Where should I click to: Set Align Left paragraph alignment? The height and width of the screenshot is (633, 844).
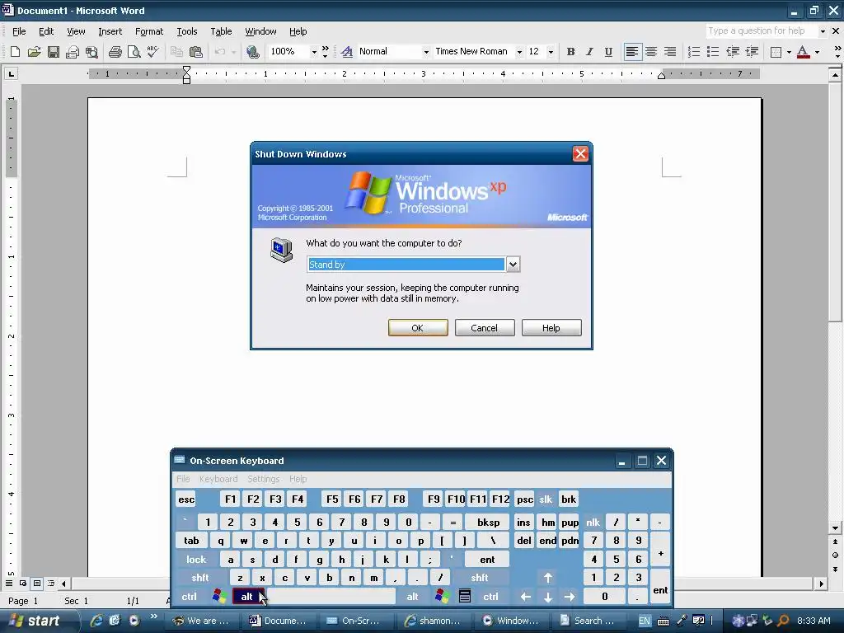[x=632, y=52]
